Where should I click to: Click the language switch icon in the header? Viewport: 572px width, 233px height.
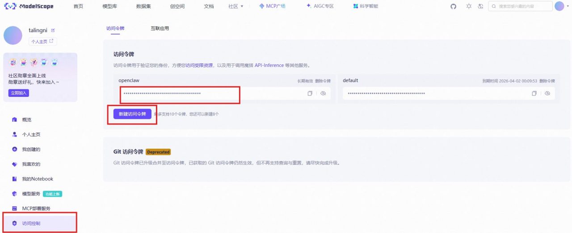pos(481,7)
